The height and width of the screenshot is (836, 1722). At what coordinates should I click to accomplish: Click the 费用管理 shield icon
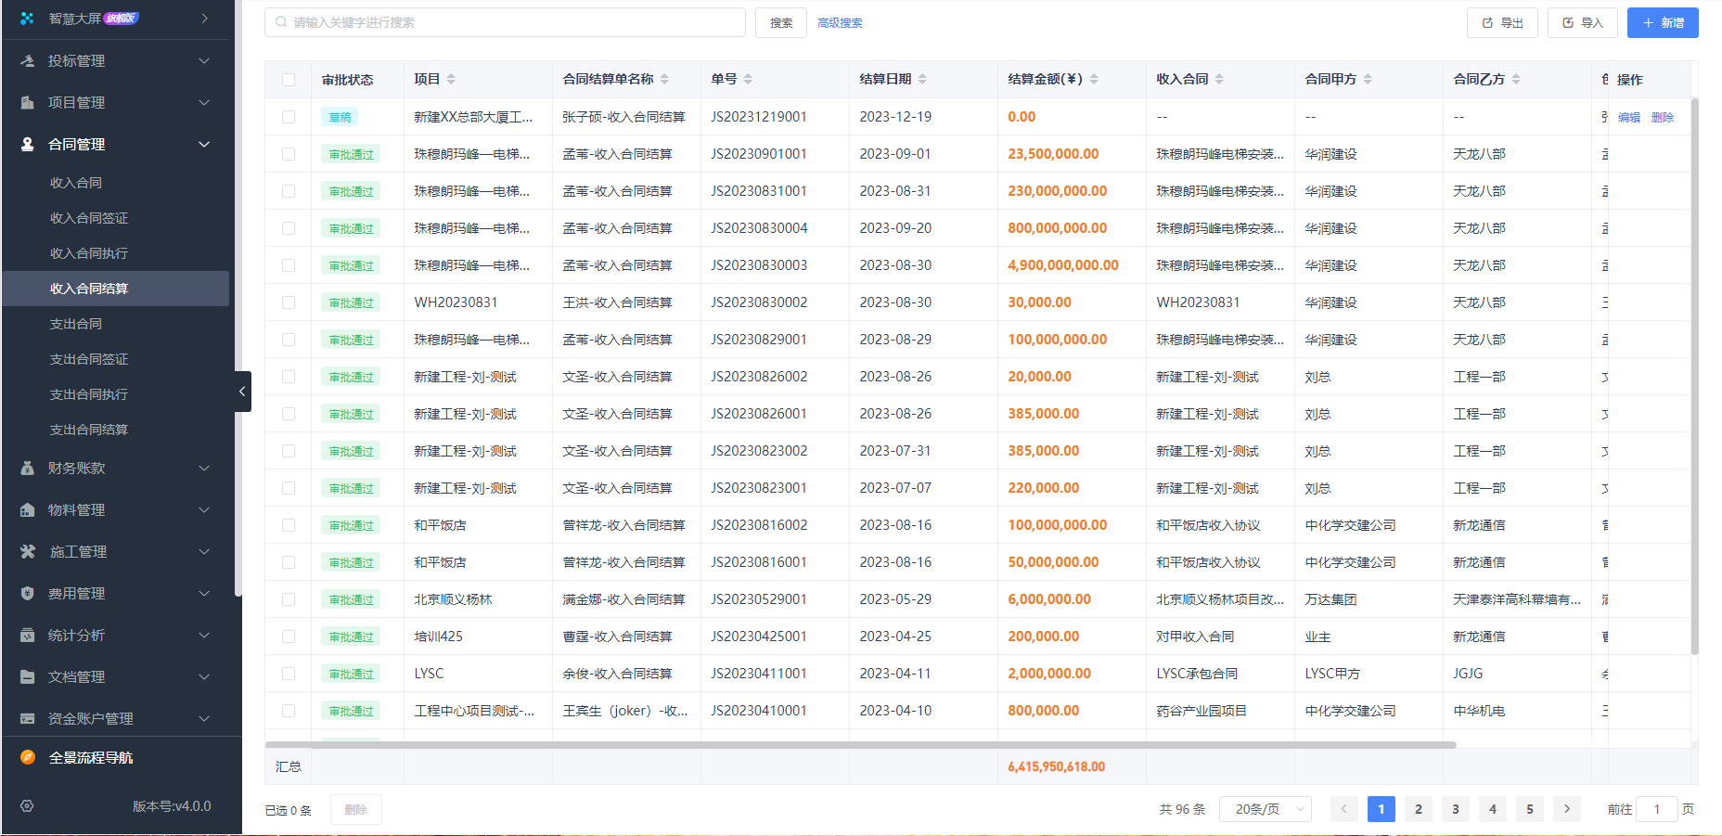(28, 594)
